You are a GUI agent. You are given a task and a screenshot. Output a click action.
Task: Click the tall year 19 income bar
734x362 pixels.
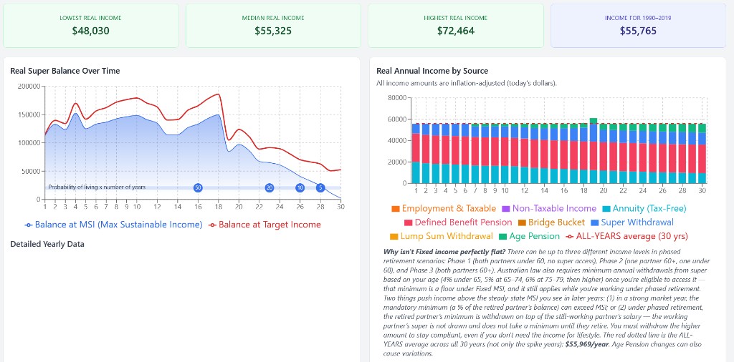(593, 151)
